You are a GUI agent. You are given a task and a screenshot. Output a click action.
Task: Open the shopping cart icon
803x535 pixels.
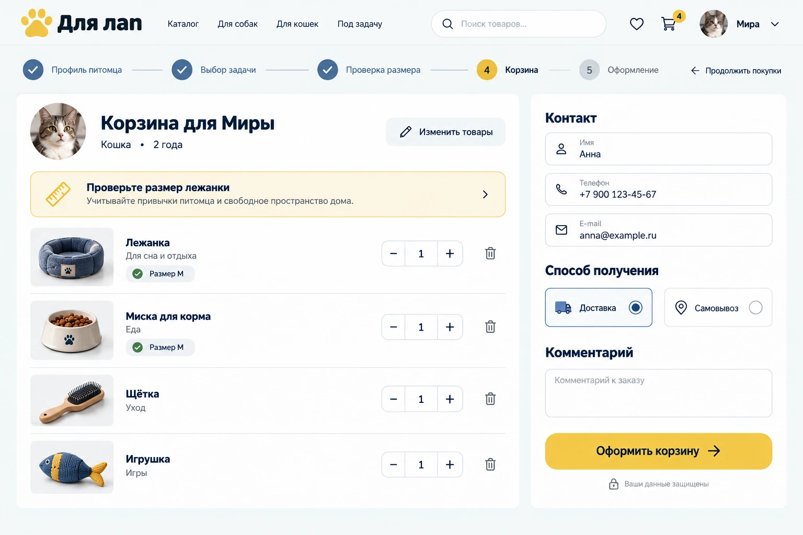click(x=668, y=24)
